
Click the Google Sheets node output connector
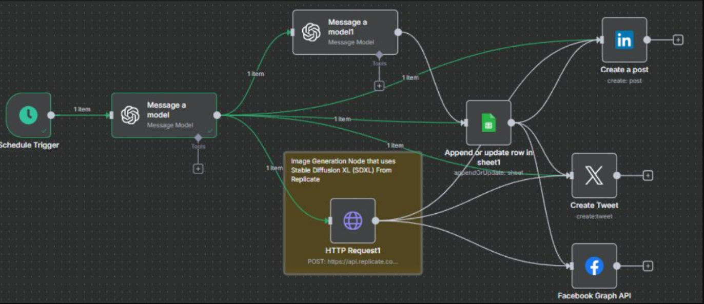click(x=511, y=123)
